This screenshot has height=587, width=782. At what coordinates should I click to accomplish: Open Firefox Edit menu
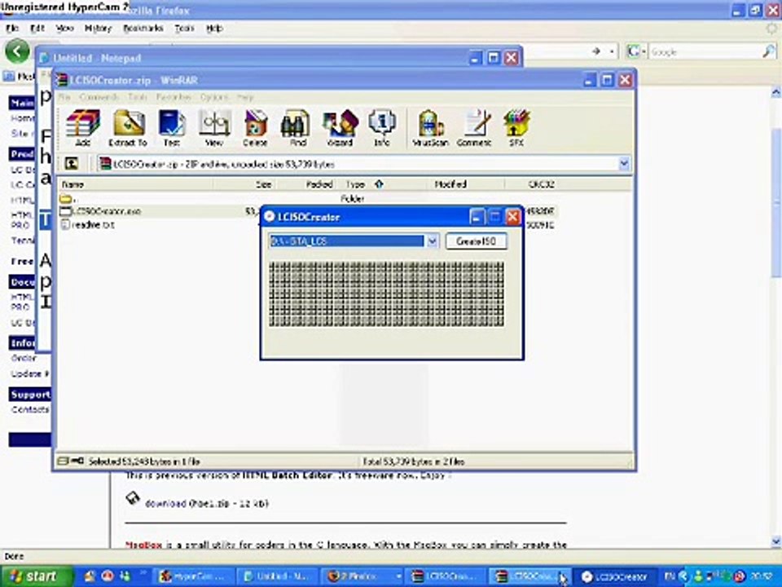click(37, 29)
